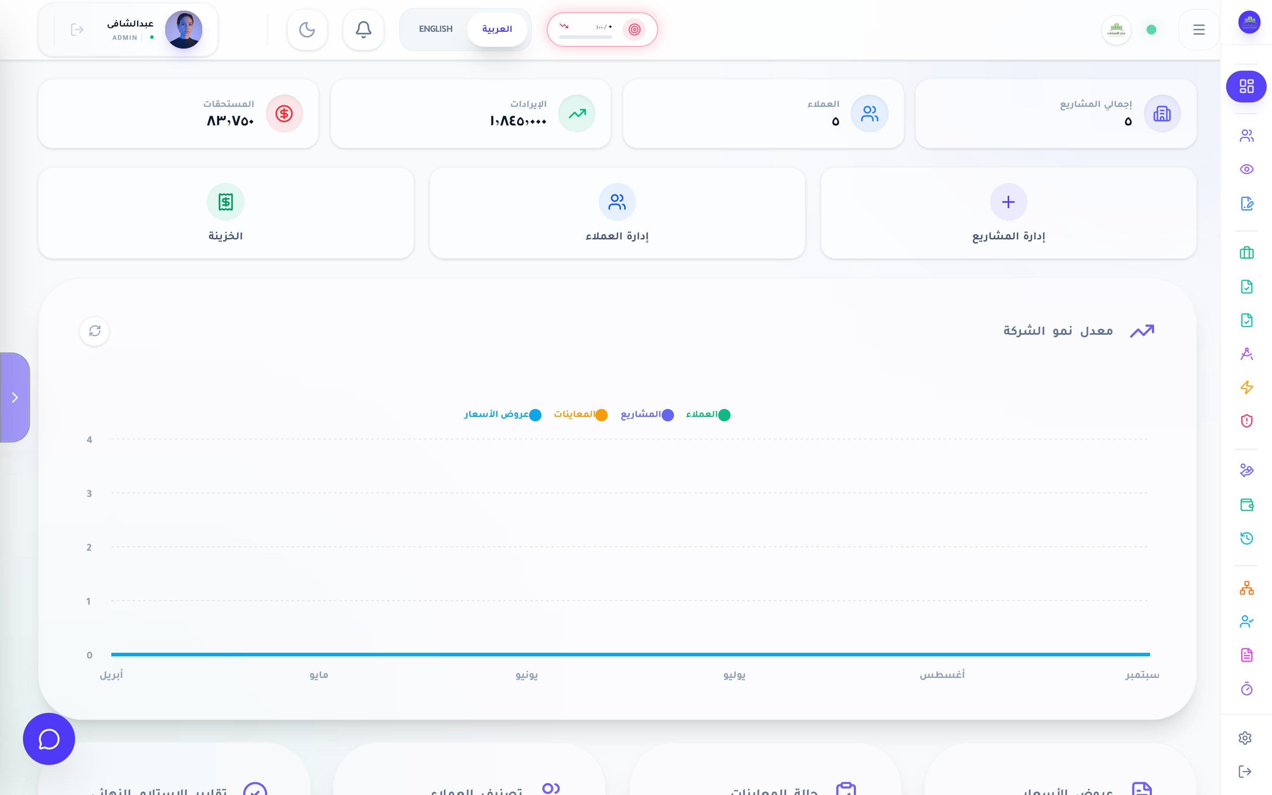Image resolution: width=1272 pixels, height=795 pixels.
Task: Click the orange org-chart network sidebar icon
Action: pos(1246,588)
